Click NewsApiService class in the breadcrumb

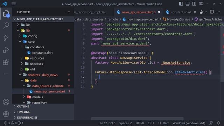pyautogui.click(x=176, y=19)
